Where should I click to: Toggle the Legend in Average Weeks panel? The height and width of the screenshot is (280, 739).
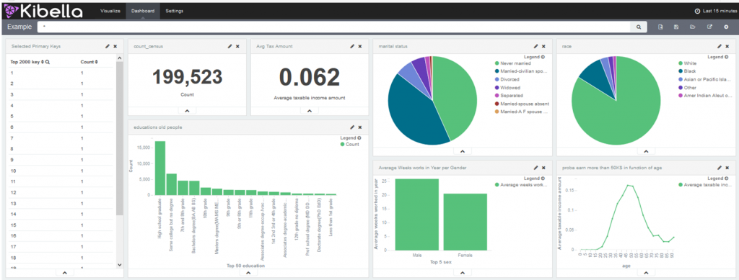coord(534,179)
